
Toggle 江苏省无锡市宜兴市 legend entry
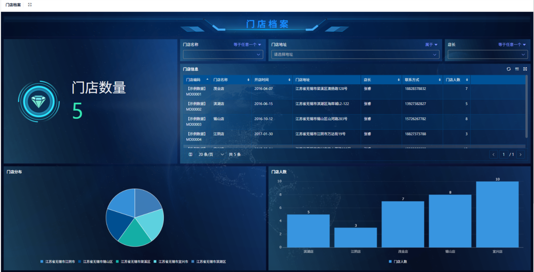point(171,262)
